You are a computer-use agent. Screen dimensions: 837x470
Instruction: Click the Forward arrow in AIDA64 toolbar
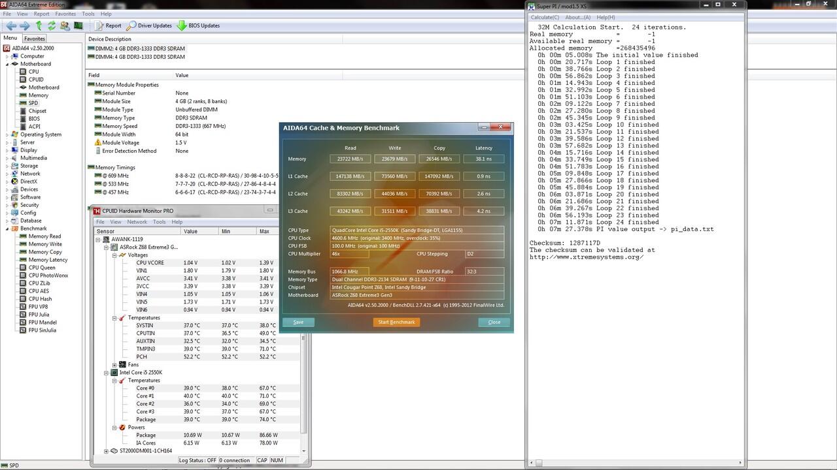[x=25, y=25]
